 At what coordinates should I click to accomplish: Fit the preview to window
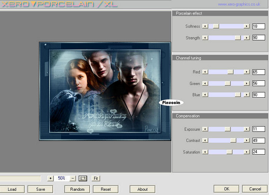click(96, 178)
